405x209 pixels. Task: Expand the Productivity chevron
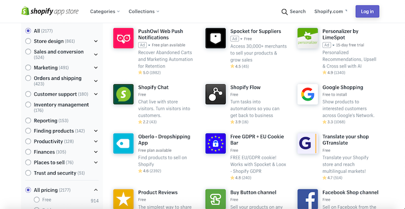click(x=96, y=141)
